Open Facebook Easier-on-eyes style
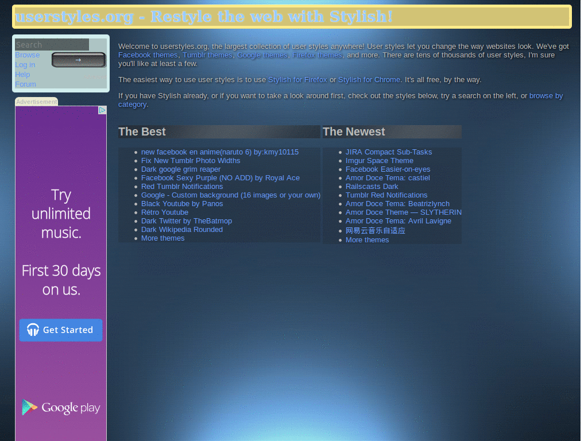Image resolution: width=588 pixels, height=441 pixels. click(388, 169)
